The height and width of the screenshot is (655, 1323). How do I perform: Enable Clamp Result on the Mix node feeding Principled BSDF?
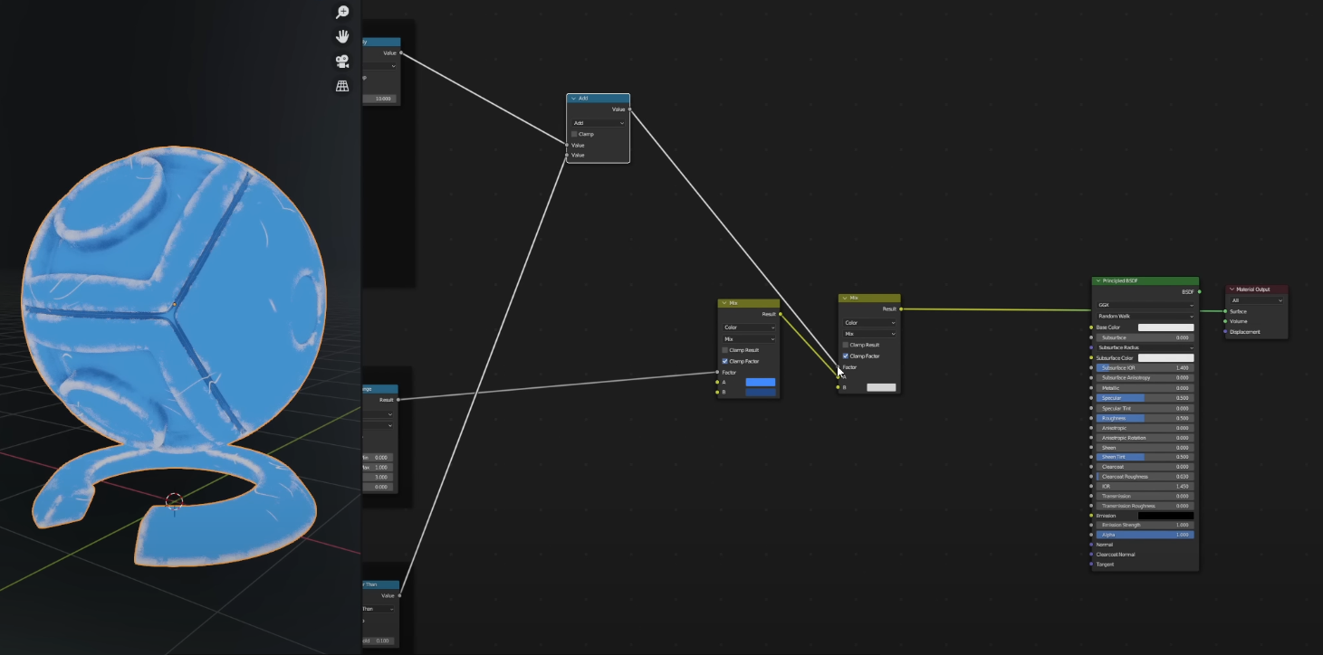point(846,345)
